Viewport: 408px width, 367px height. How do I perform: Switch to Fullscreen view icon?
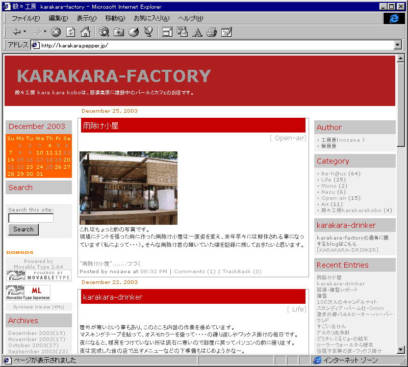click(167, 32)
